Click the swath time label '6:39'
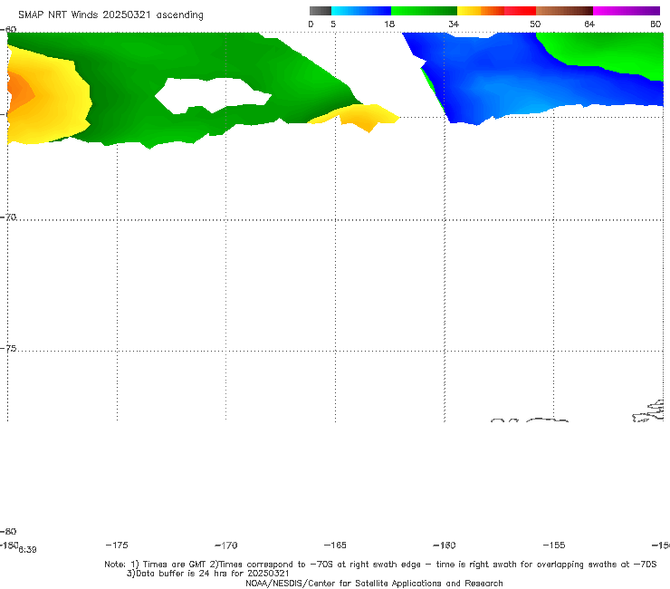Viewport: 670px width, 589px height. point(27,550)
